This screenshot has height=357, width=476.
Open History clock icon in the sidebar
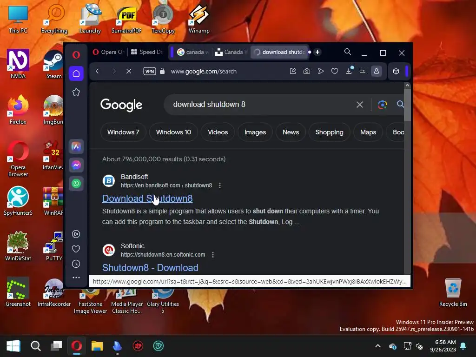pyautogui.click(x=76, y=264)
